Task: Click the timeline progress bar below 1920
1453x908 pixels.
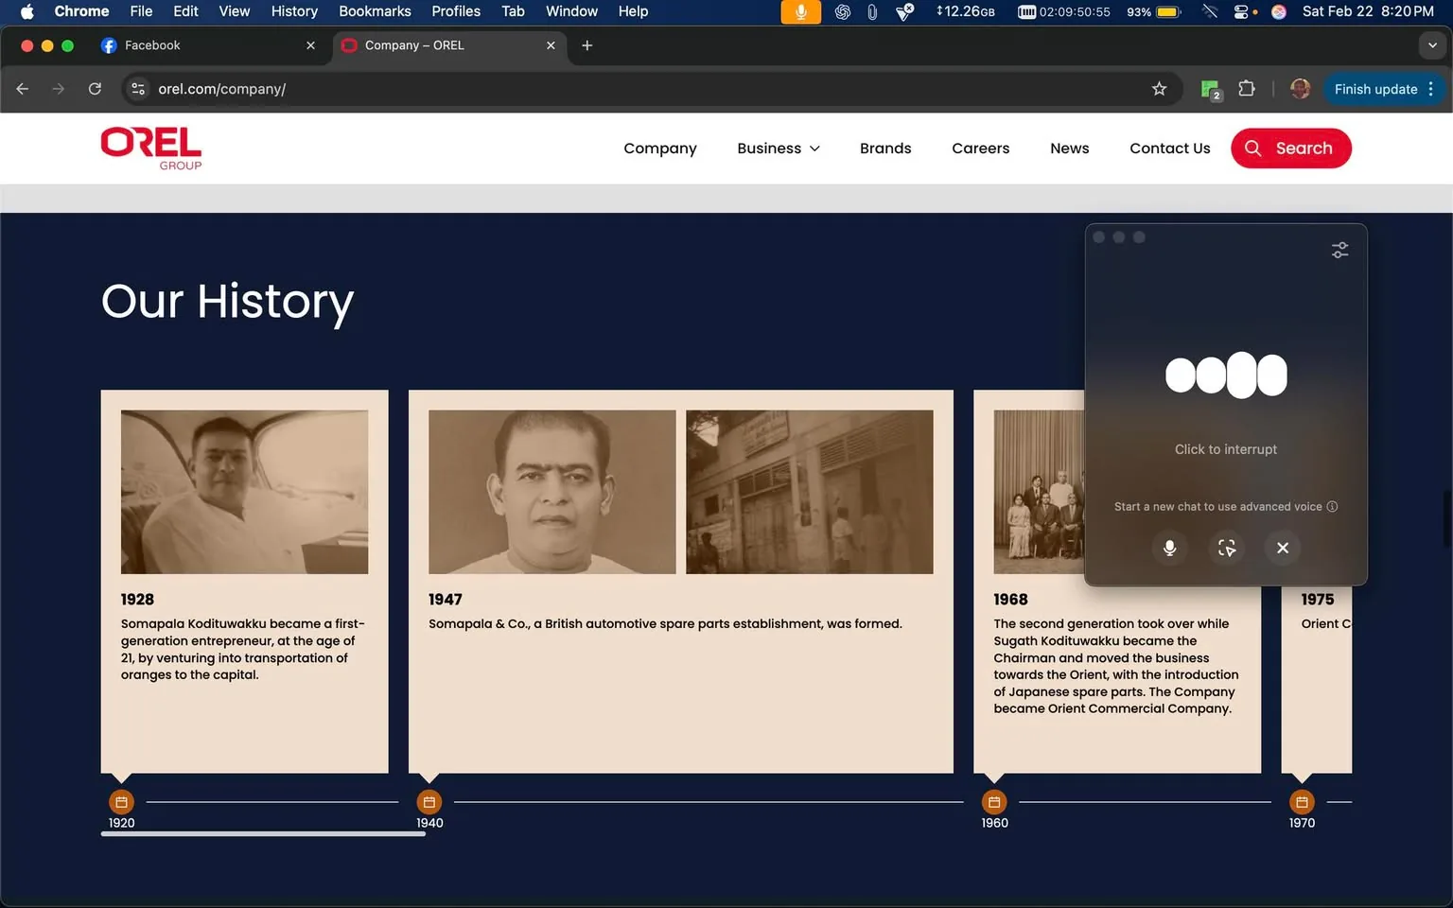Action: coord(263,834)
